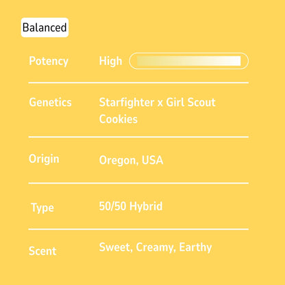The image size is (285, 285).
Task: Click the potency level gradient bar
Action: 188,61
